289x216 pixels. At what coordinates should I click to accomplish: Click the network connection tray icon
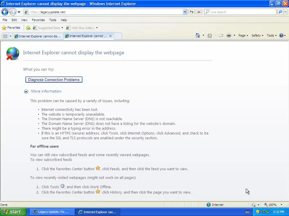pyautogui.click(x=263, y=212)
